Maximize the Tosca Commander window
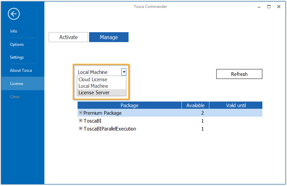Viewport: 287px width, 186px height. [x=269, y=6]
